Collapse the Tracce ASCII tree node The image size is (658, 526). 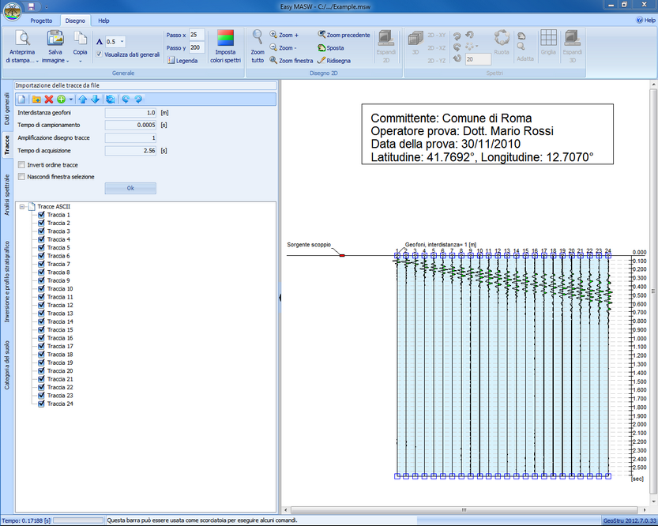(x=22, y=206)
